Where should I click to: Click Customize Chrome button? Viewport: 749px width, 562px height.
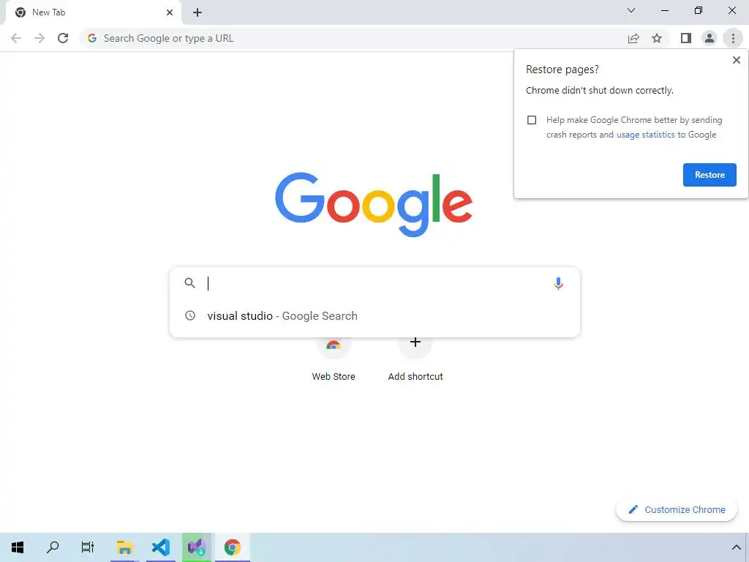pyautogui.click(x=677, y=509)
